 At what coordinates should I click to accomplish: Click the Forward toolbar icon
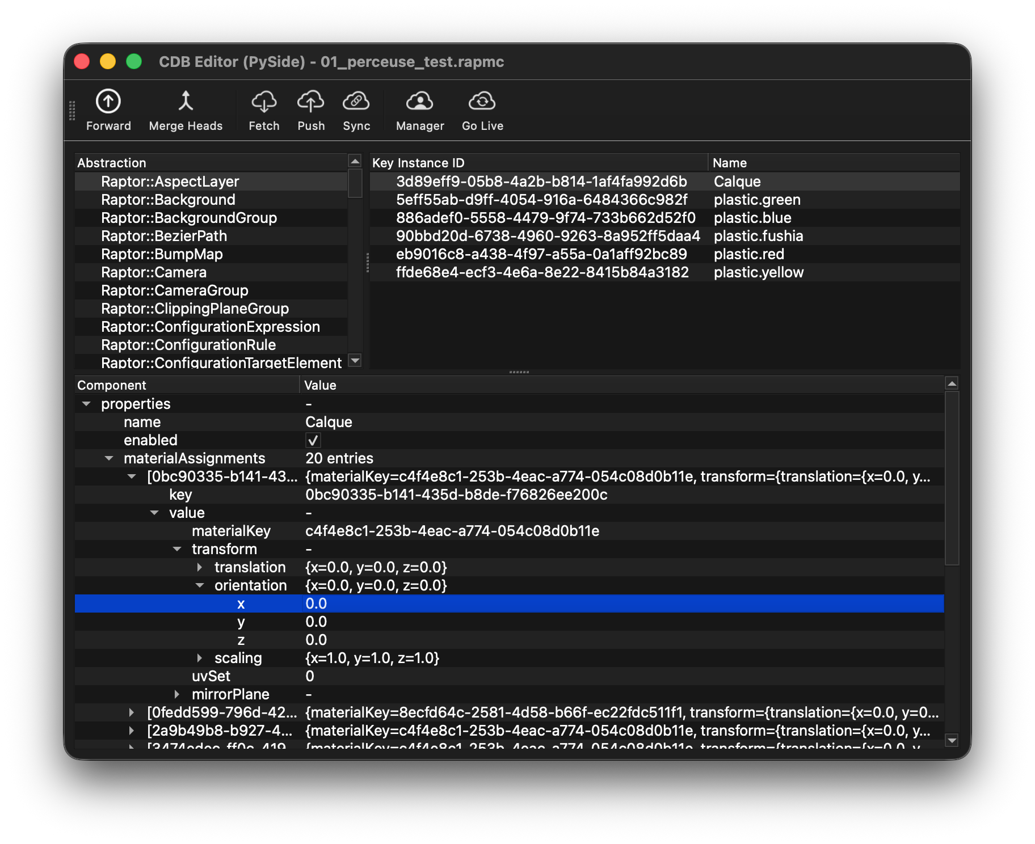(108, 102)
